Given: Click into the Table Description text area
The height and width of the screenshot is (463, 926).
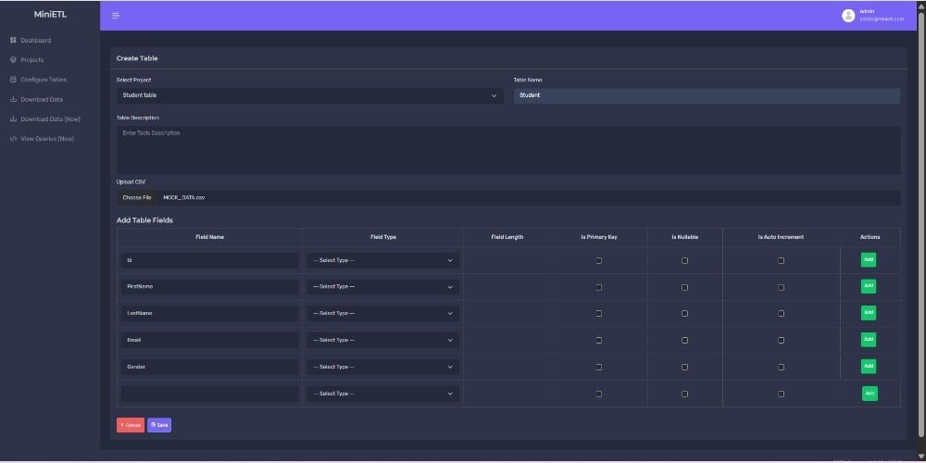Looking at the screenshot, I should click(x=508, y=150).
